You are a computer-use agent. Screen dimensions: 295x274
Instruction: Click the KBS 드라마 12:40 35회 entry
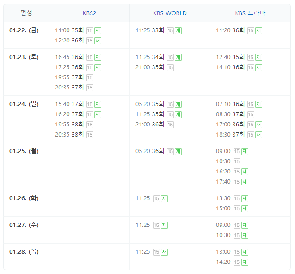click(230, 57)
